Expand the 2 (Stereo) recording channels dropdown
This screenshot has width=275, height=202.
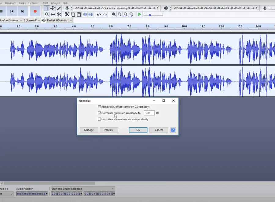[x=32, y=20]
